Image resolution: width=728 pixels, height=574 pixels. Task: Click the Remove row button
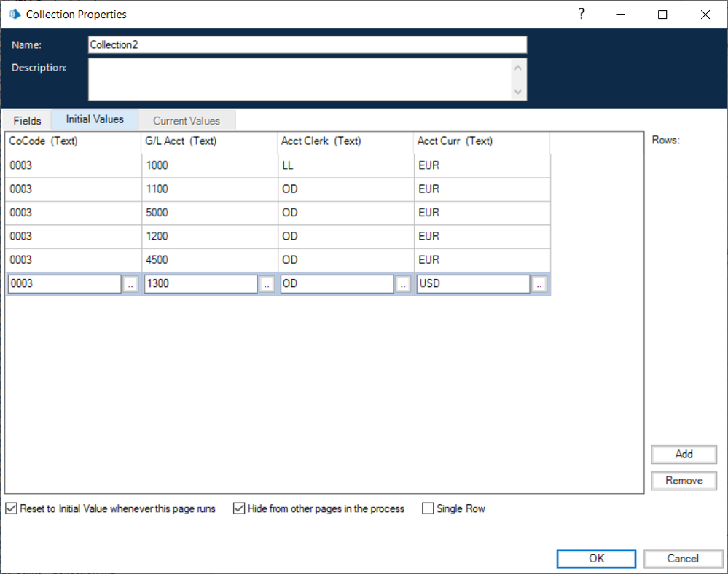click(684, 481)
